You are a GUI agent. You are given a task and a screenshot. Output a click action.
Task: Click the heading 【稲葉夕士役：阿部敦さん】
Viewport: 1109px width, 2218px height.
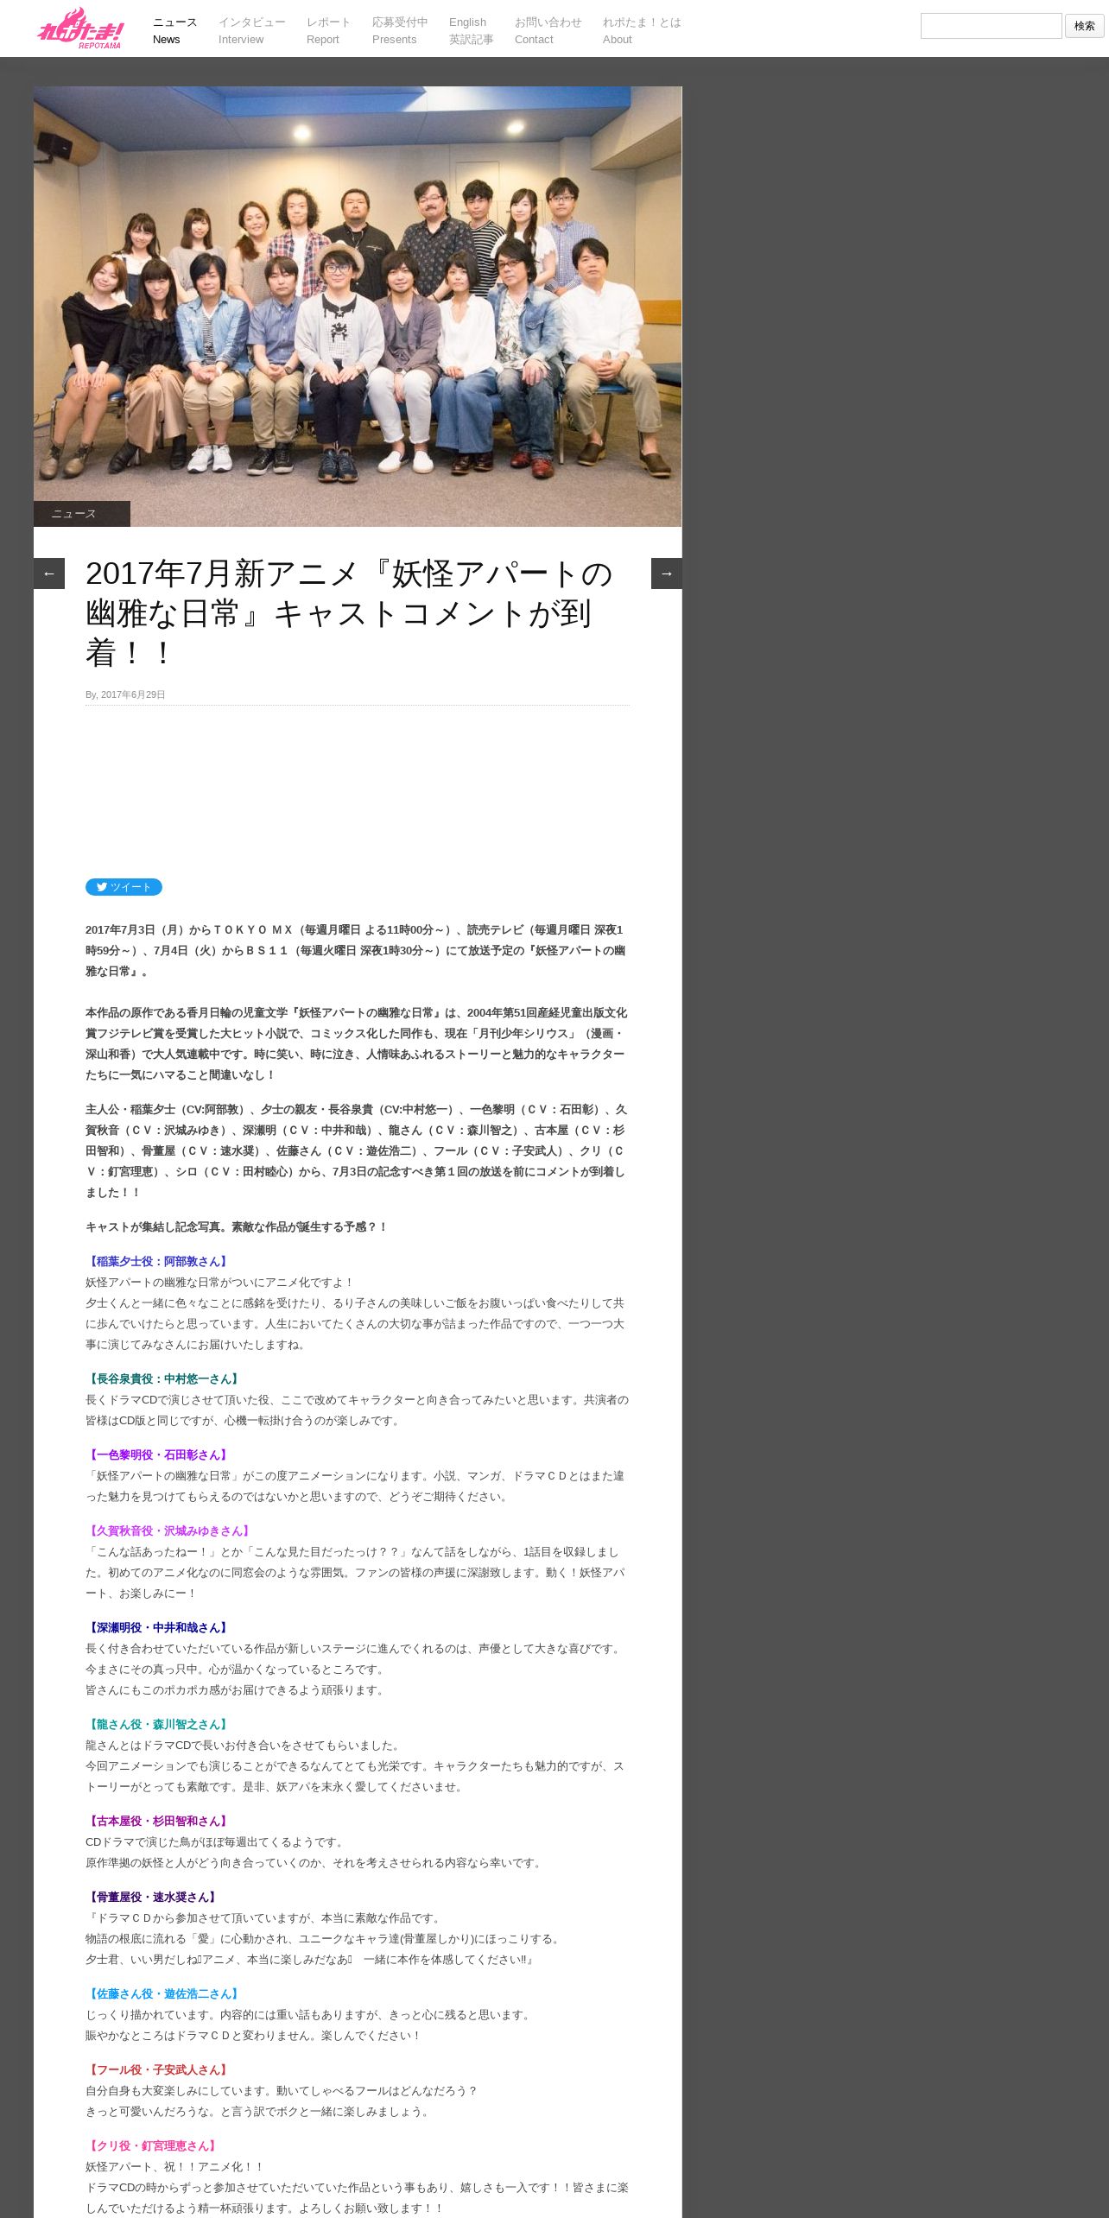pos(158,1262)
